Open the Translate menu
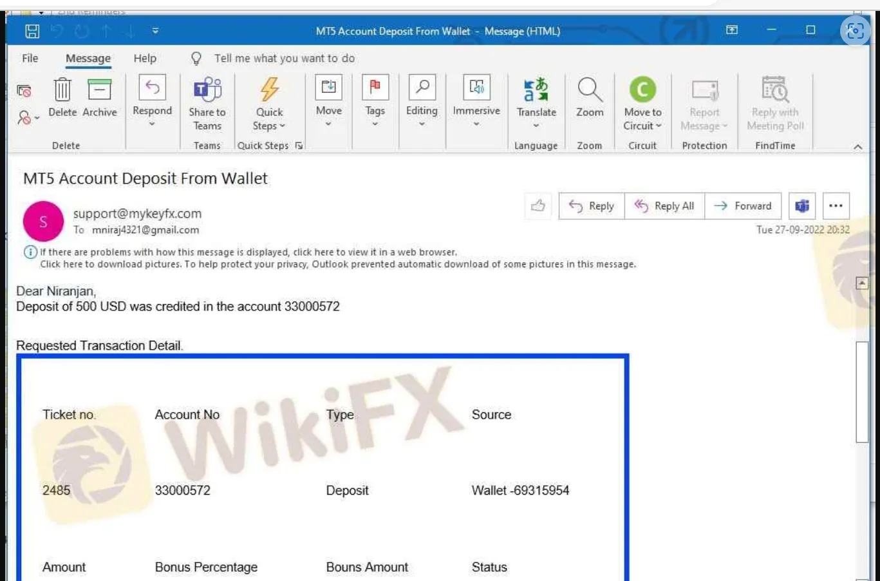 point(536,103)
